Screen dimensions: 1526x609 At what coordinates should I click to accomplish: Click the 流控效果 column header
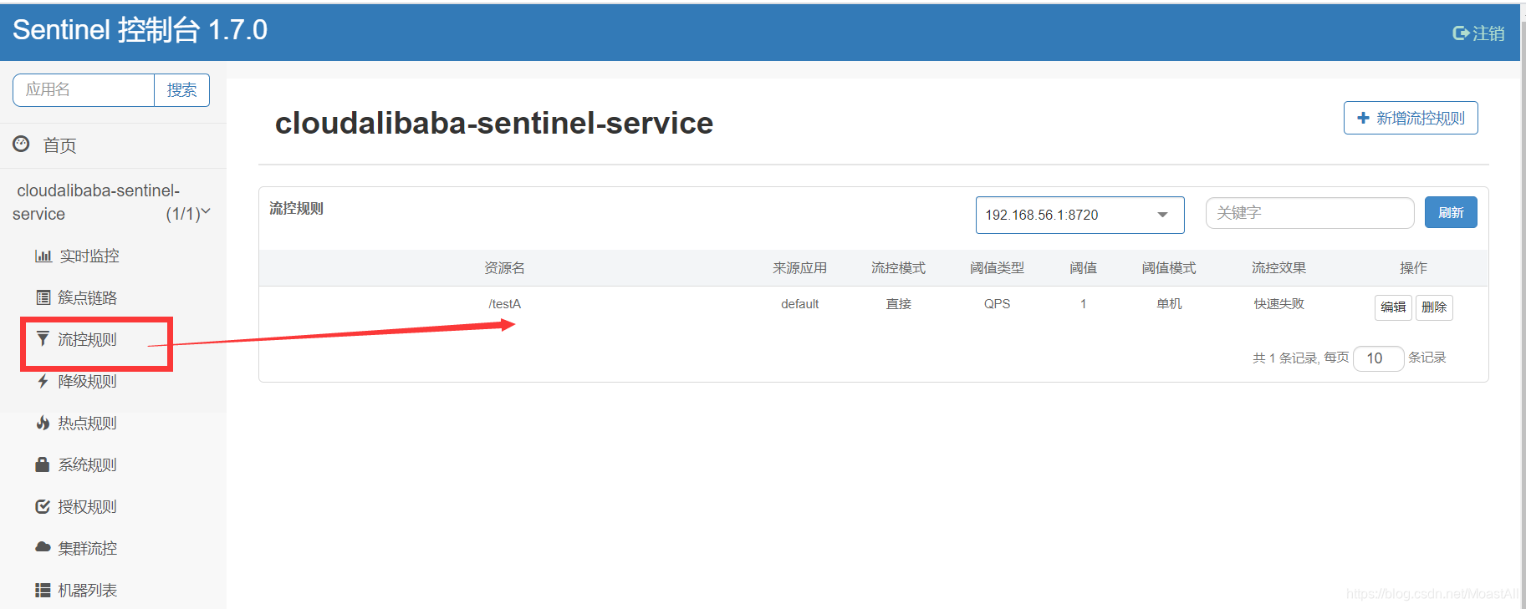pos(1278,268)
